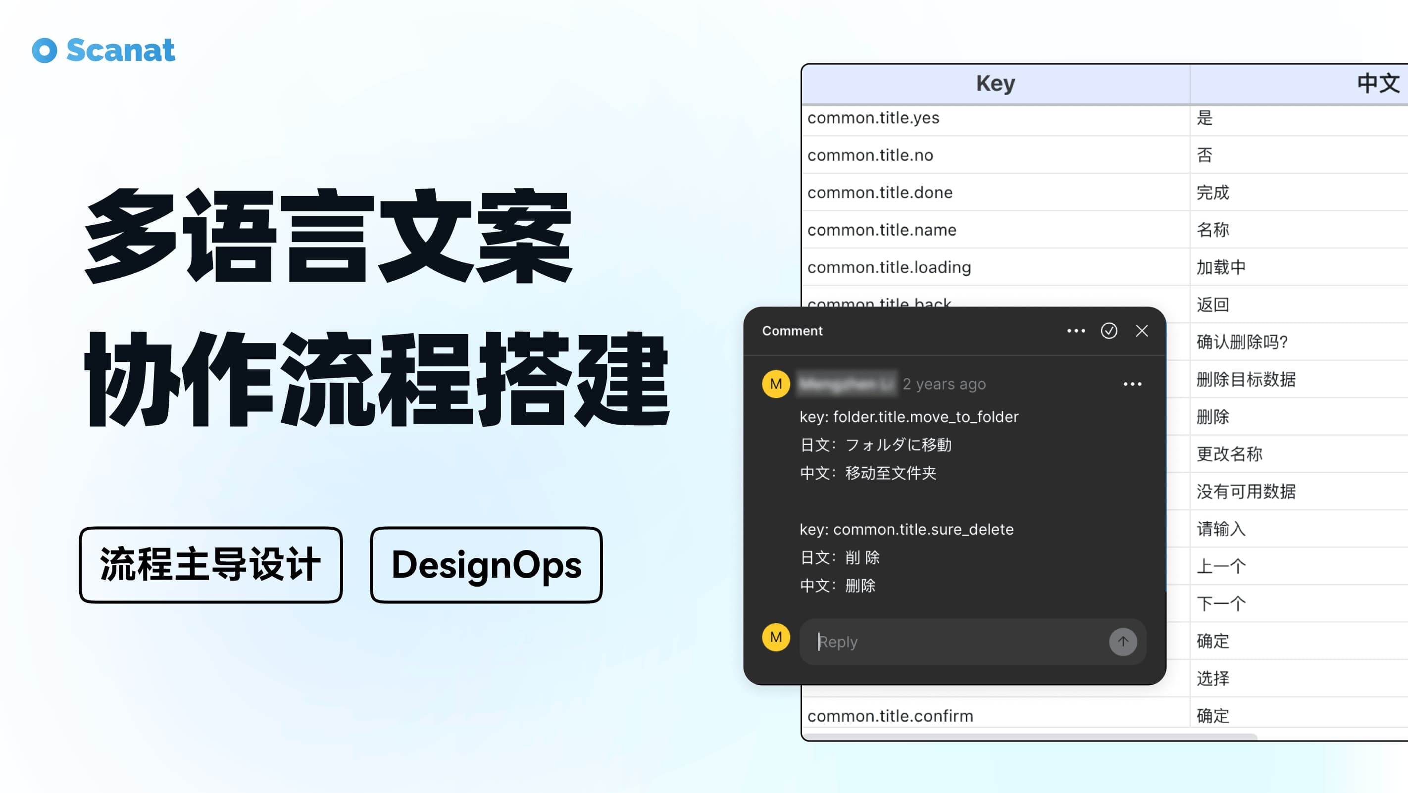The height and width of the screenshot is (793, 1408).
Task: Click the M avatar beside Reply
Action: click(x=776, y=637)
